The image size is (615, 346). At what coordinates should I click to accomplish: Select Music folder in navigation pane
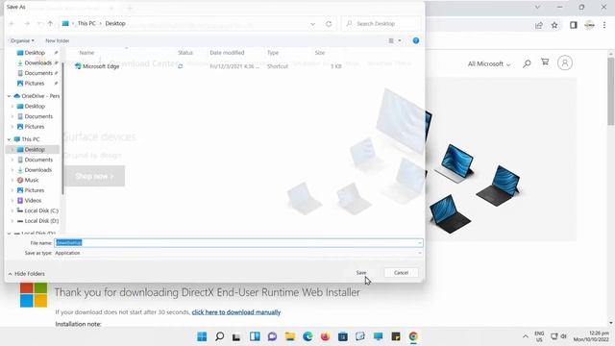(32, 180)
